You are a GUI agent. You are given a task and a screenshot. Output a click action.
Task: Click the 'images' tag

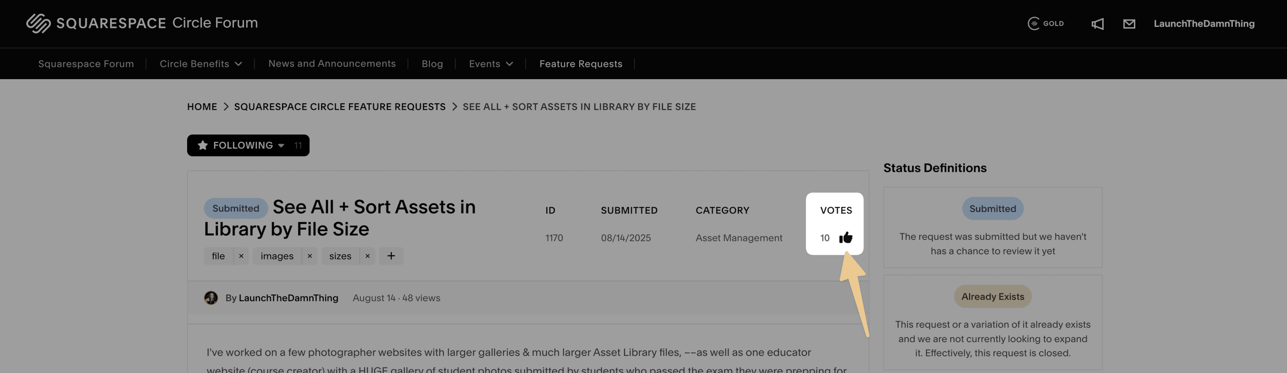(277, 256)
